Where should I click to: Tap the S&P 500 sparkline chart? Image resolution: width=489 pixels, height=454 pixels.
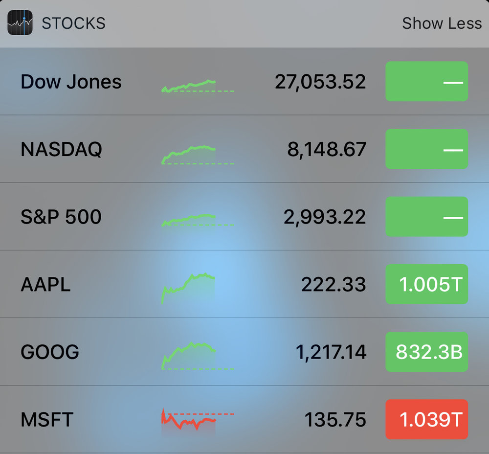pyautogui.click(x=198, y=220)
